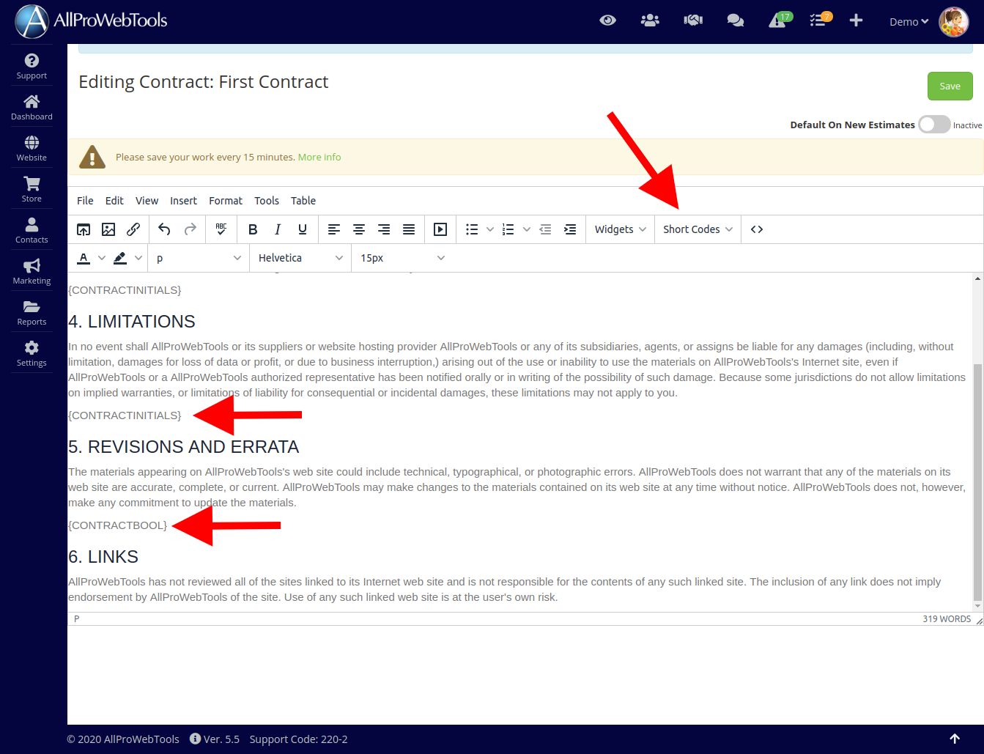The width and height of the screenshot is (984, 754).
Task: Align text left
Action: point(334,229)
